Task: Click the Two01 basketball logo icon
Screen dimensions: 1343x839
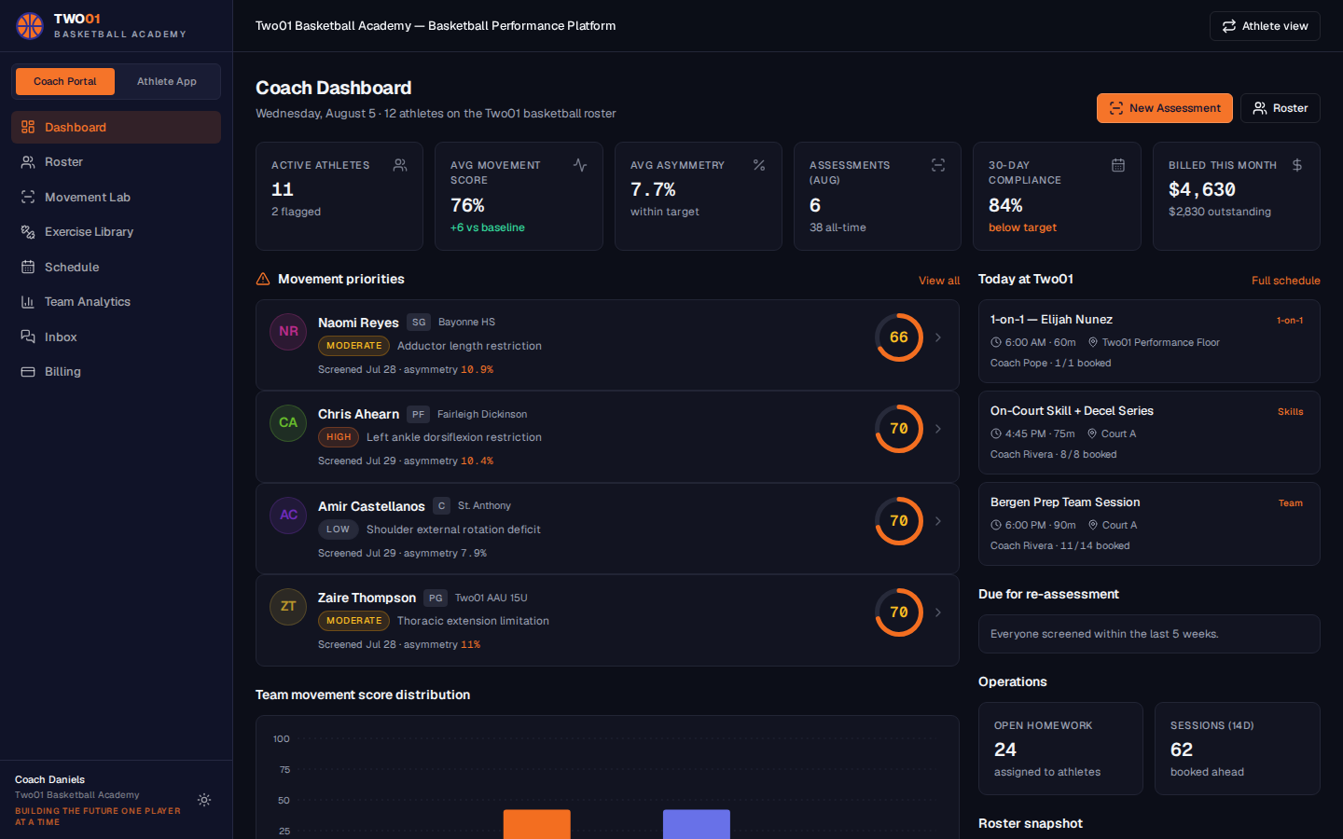Action: pos(30,26)
